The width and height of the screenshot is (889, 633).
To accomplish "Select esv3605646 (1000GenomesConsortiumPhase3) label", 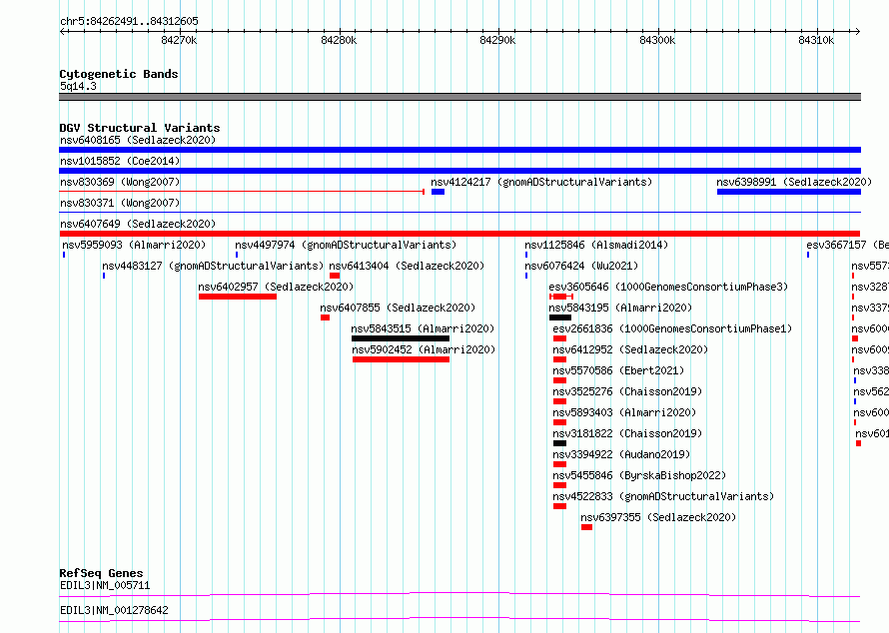I will (668, 287).
